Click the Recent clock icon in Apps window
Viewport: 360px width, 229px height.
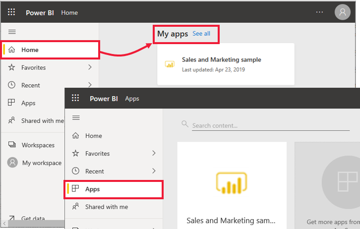(x=75, y=171)
